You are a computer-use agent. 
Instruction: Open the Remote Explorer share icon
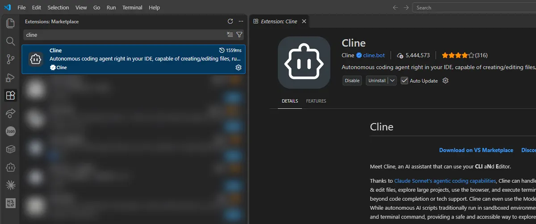[x=10, y=114]
